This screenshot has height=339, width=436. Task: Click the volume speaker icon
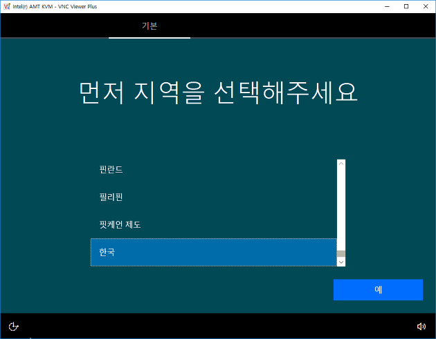(421, 327)
